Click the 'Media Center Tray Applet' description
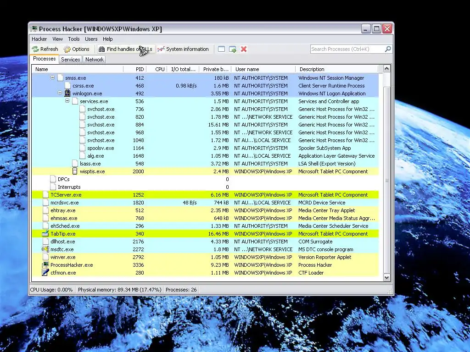 326,210
